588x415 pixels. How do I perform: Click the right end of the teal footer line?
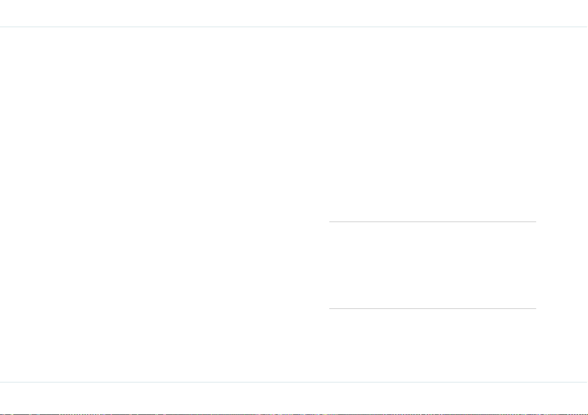[x=586, y=382]
